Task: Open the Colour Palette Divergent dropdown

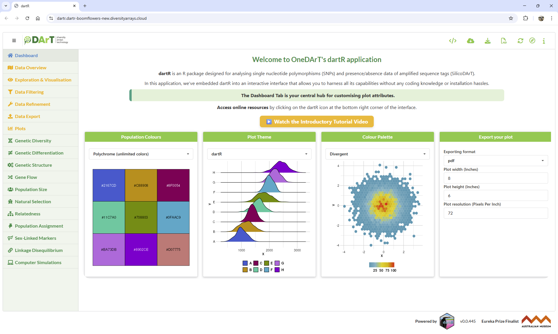Action: [x=378, y=154]
